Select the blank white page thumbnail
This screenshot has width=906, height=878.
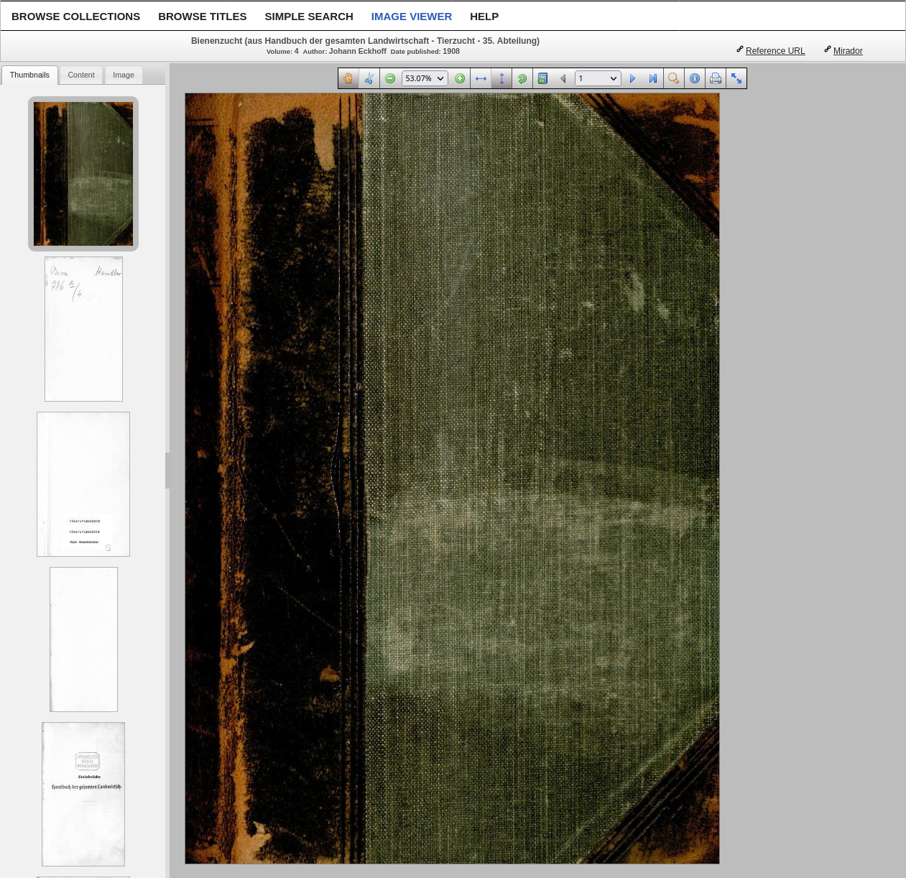click(83, 639)
